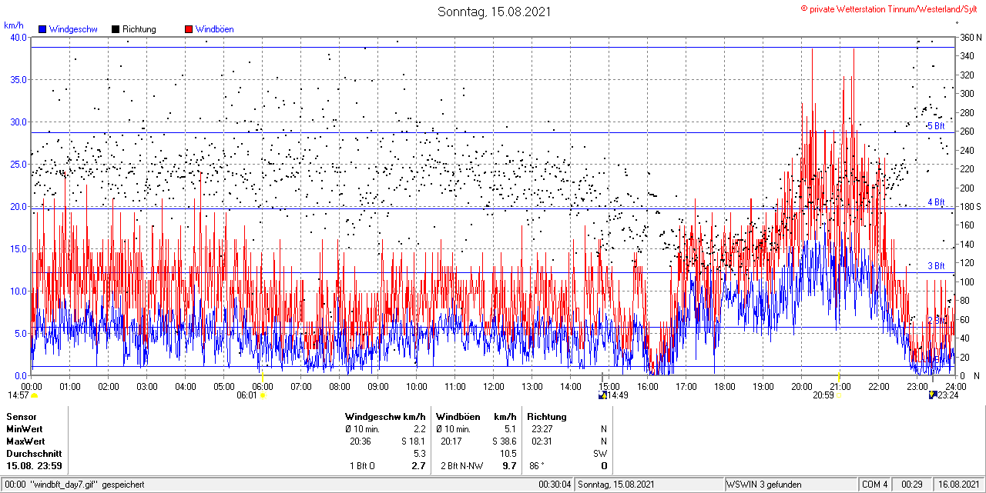Click the max wind time 20:36

[361, 441]
